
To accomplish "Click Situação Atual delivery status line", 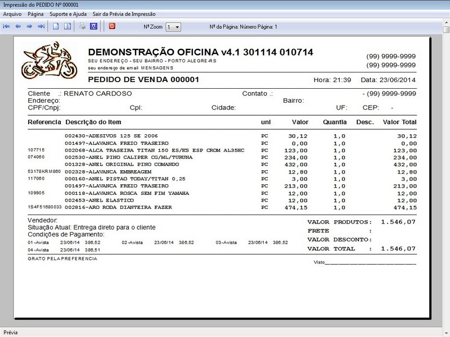I will pos(92,227).
